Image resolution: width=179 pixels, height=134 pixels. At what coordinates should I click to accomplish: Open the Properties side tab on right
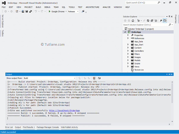[x=176, y=19]
